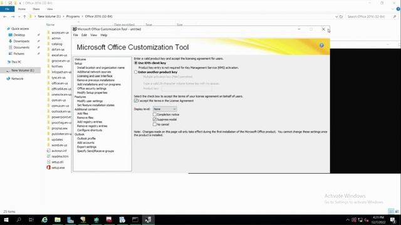Go forward in File Explorer
Image resolution: width=401 pixels, height=225 pixels.
pyautogui.click(x=13, y=17)
